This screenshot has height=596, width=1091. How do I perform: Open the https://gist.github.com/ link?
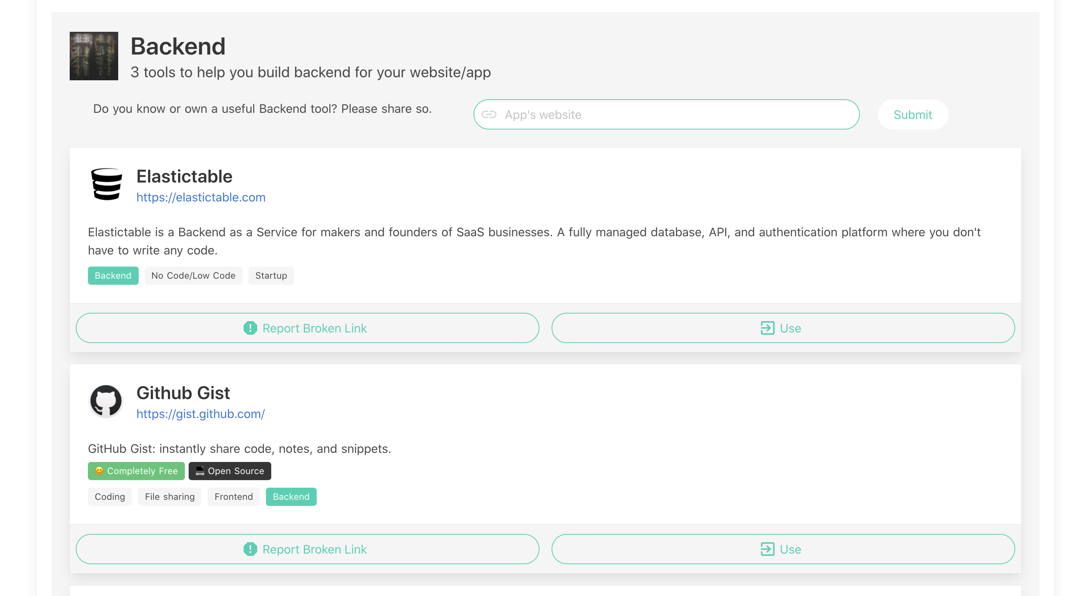(x=200, y=413)
